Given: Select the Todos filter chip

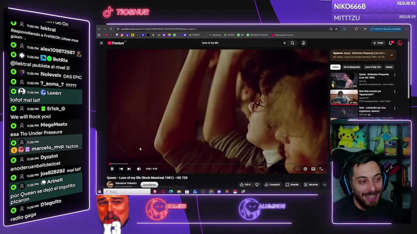Looking at the screenshot, I should click(335, 67).
